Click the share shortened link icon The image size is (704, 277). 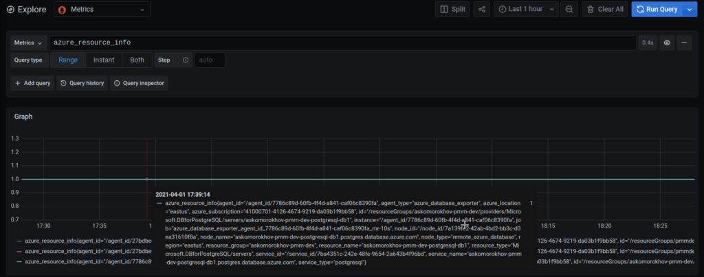(x=482, y=10)
